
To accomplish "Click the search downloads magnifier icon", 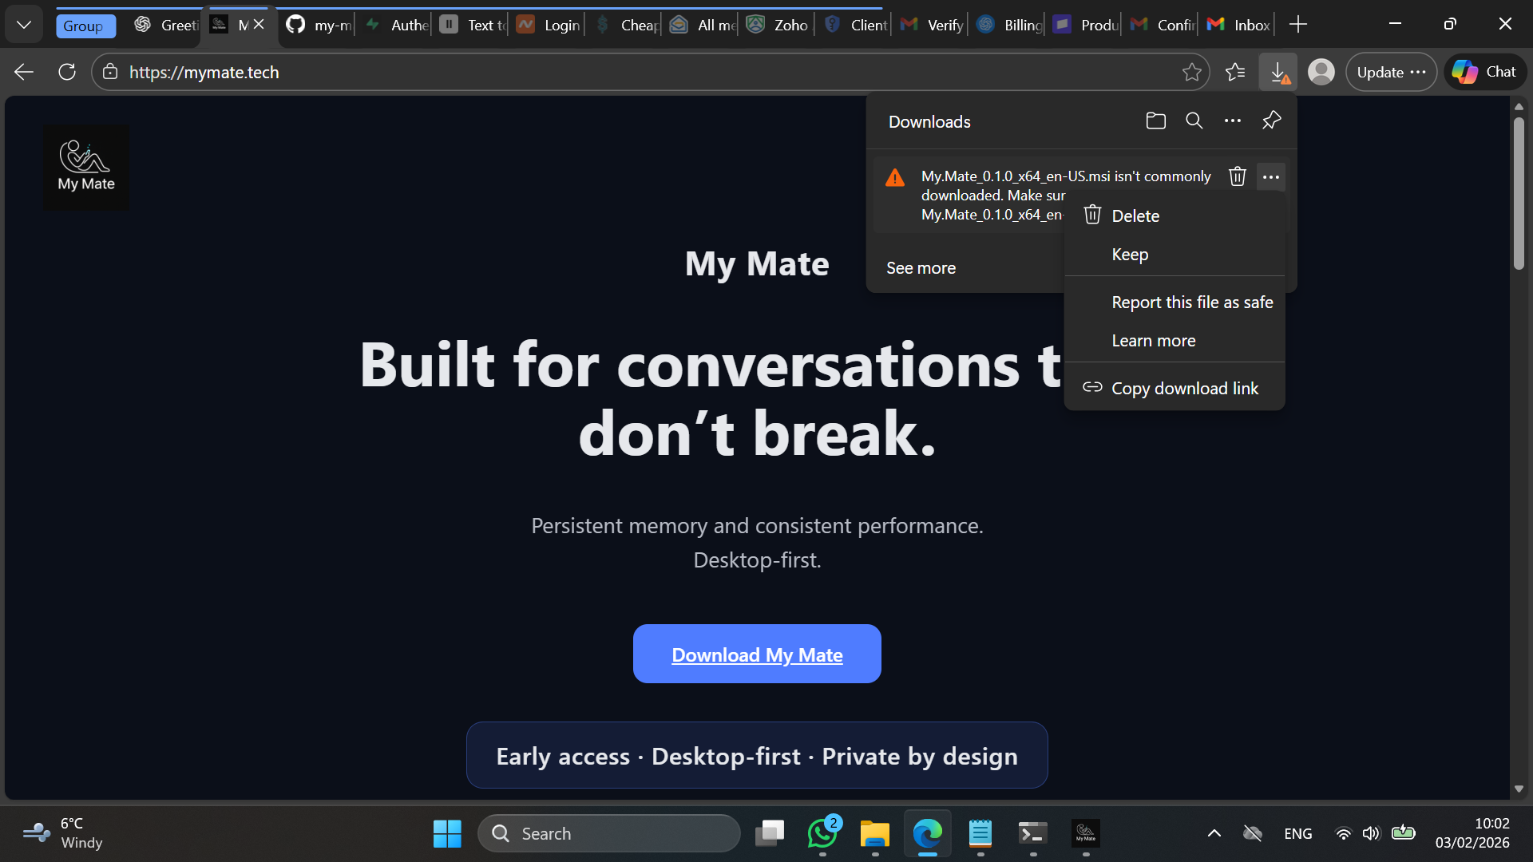I will pos(1194,121).
